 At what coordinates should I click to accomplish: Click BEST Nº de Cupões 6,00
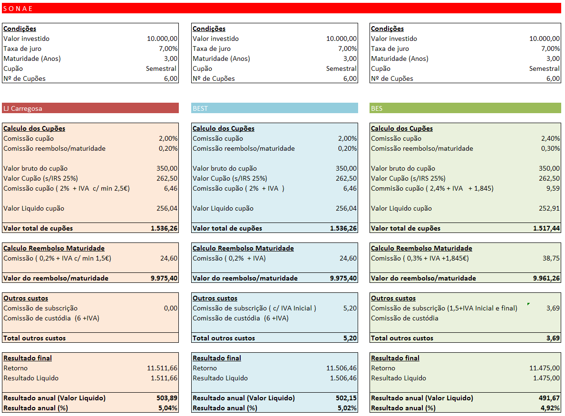click(350, 78)
